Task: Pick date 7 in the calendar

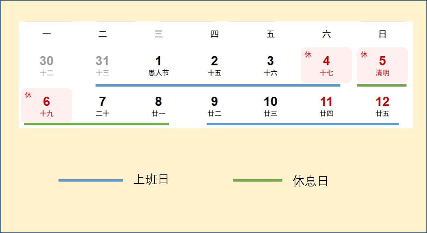Action: click(102, 106)
